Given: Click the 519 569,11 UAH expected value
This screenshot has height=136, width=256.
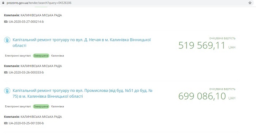Looking at the screenshot, I should (x=207, y=45).
